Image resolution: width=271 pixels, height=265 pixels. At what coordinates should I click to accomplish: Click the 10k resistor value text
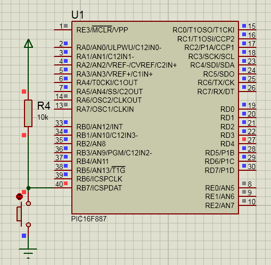tap(43, 118)
